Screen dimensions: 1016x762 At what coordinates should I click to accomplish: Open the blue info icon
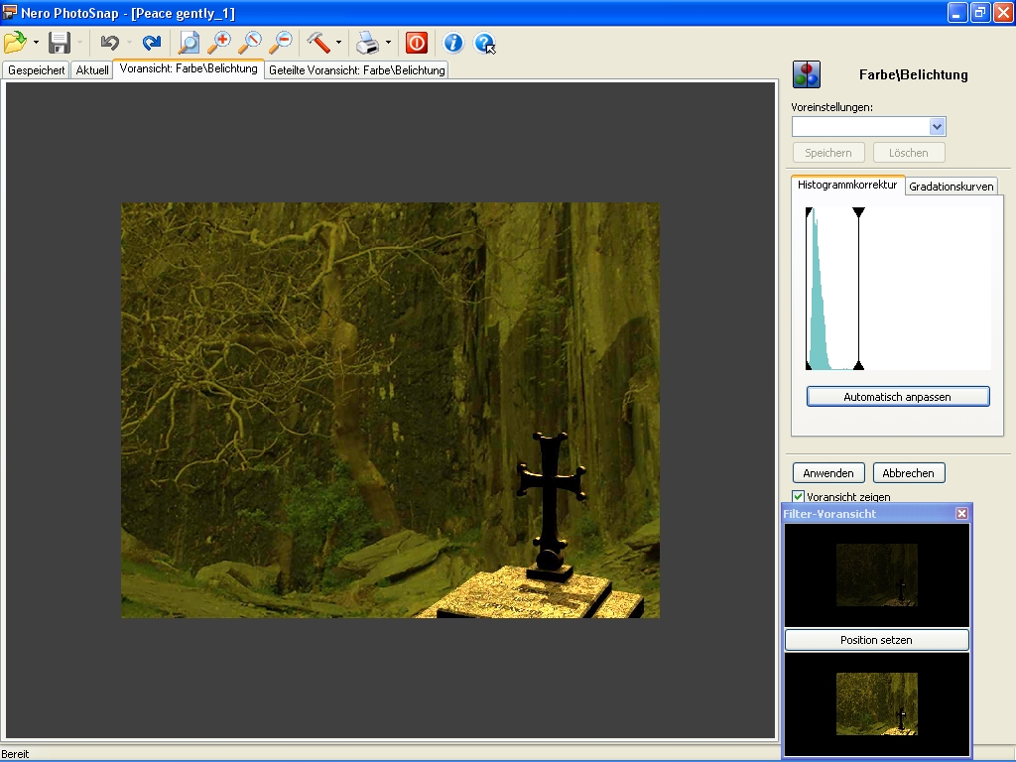[x=453, y=43]
